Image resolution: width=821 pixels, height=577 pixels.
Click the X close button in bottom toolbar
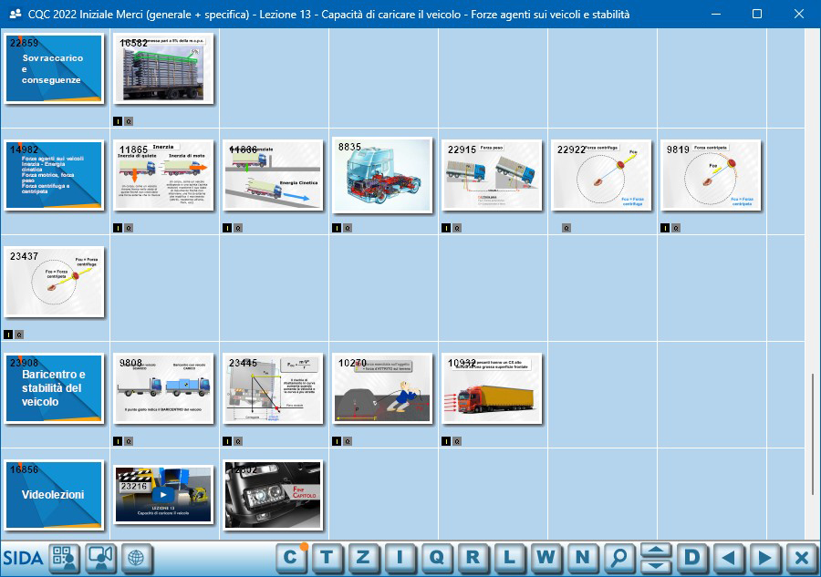[802, 557]
